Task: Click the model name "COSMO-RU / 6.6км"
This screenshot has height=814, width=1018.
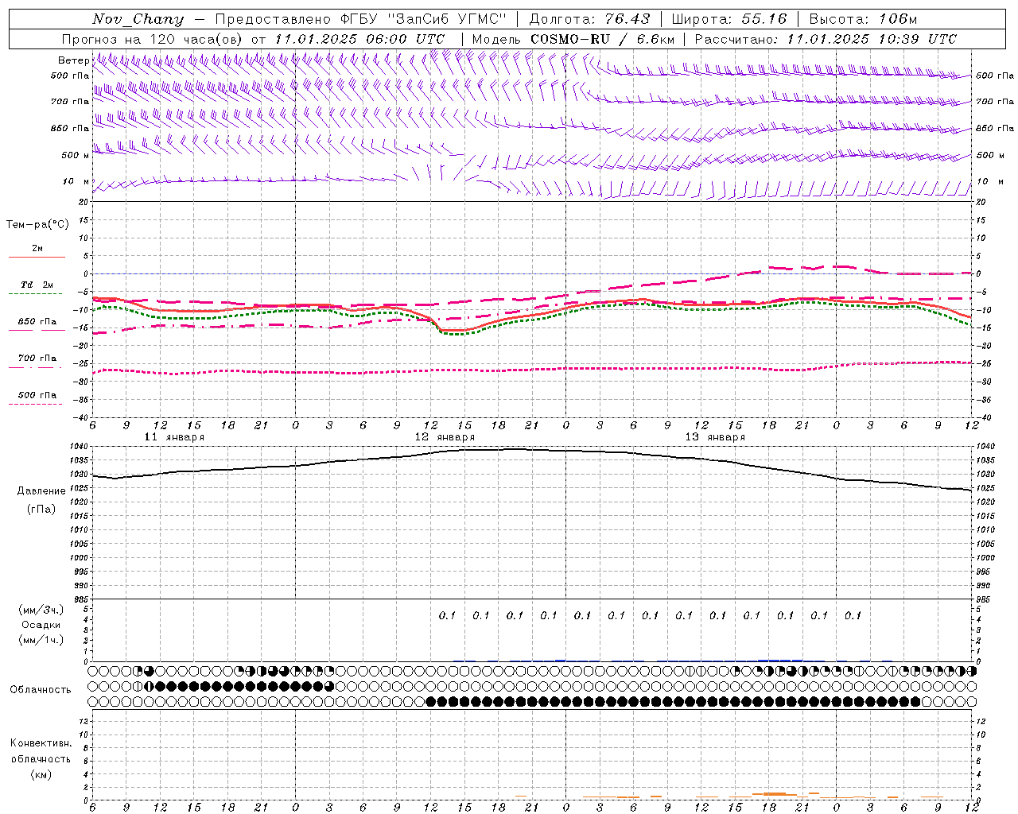Action: point(602,39)
